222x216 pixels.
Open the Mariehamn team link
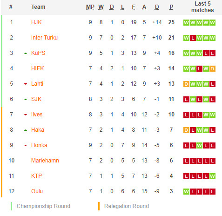[x=45, y=161]
